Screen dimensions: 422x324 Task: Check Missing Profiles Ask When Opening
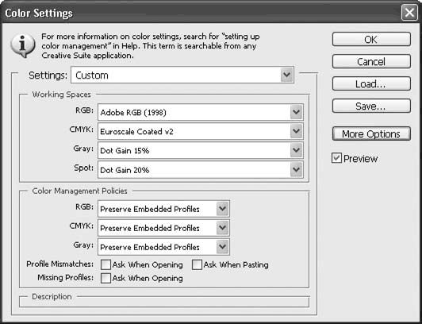[105, 278]
